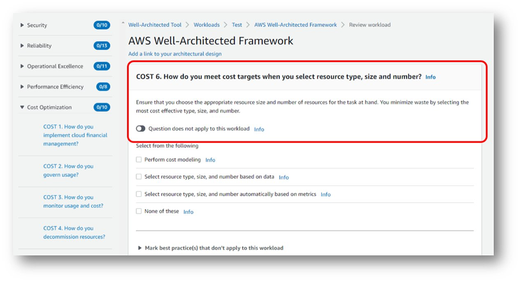521x282 pixels.
Task: Click the Select from the following label
Action: tap(167, 146)
